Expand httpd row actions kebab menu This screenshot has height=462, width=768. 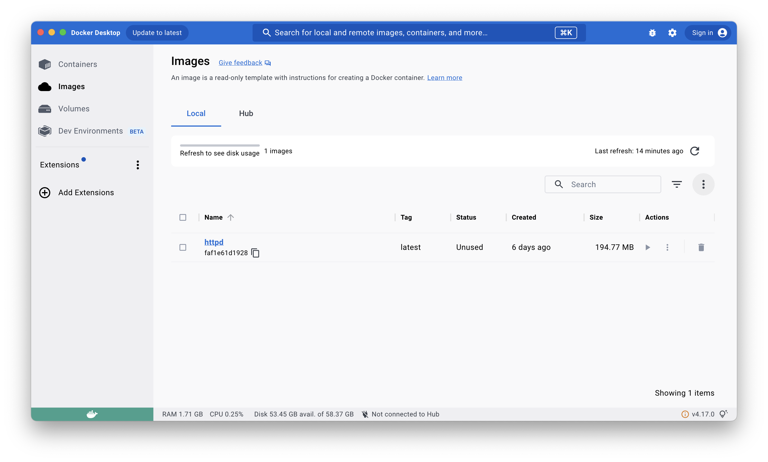click(667, 247)
